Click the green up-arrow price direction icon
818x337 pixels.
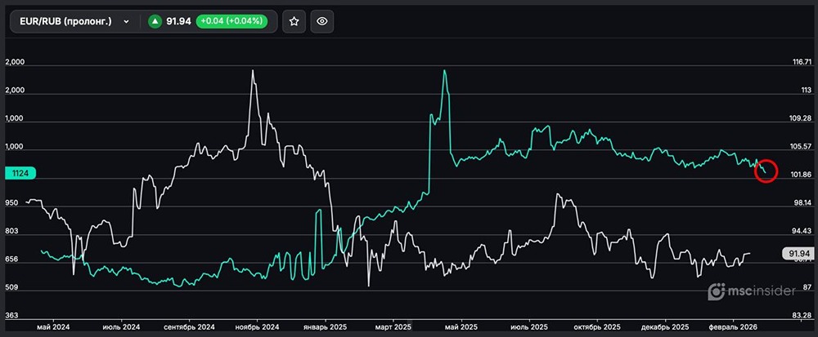click(x=155, y=21)
